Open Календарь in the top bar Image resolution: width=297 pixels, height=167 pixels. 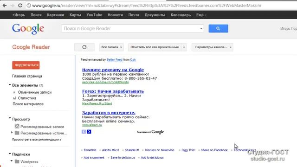point(181,15)
